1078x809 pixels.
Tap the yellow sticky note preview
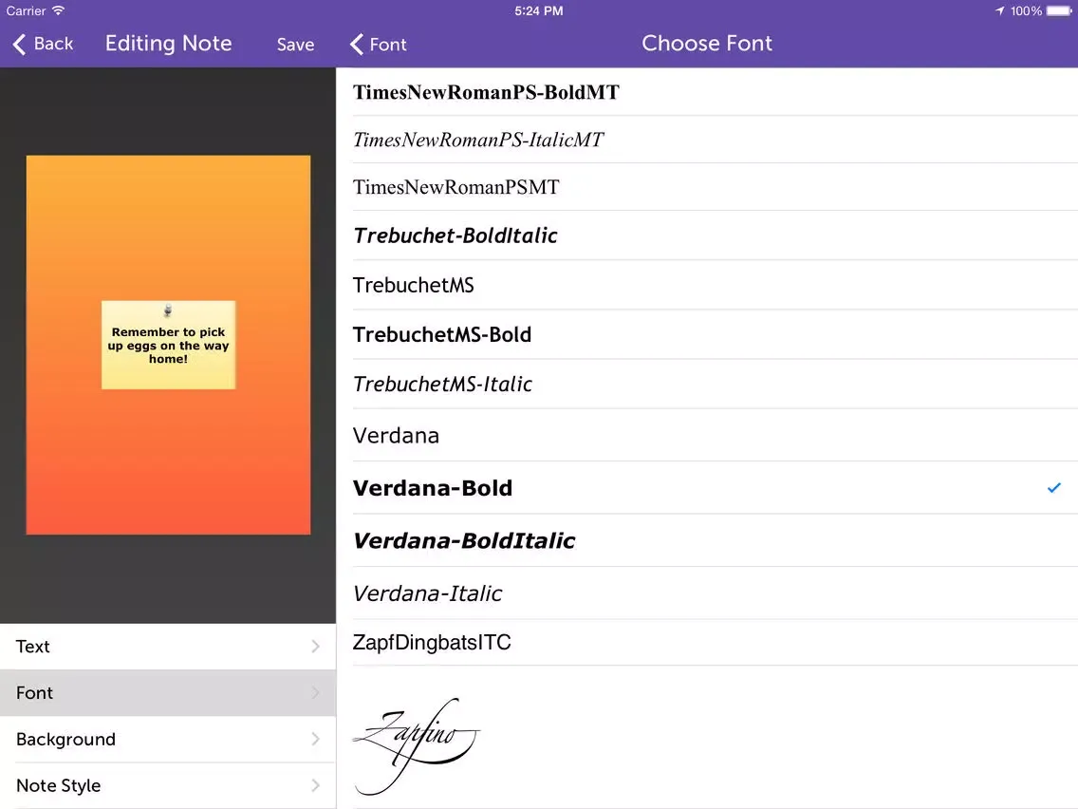(169, 346)
